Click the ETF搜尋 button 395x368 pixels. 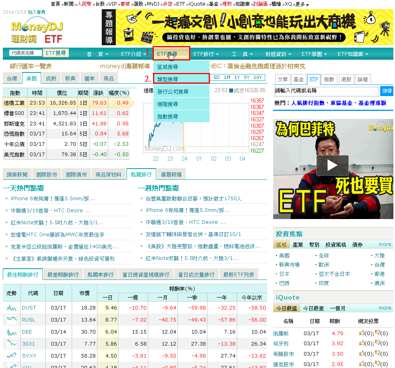56,53
